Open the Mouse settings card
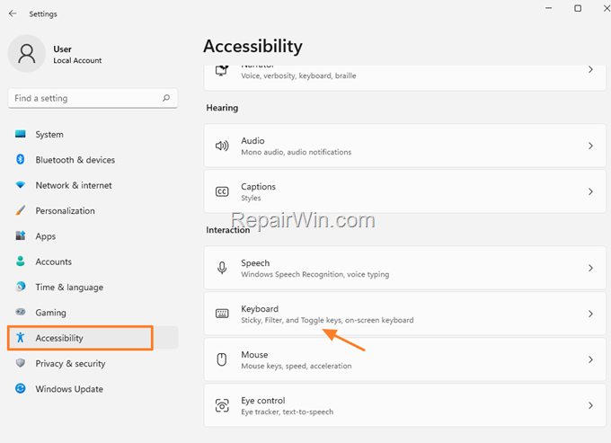The height and width of the screenshot is (443, 611). [405, 359]
